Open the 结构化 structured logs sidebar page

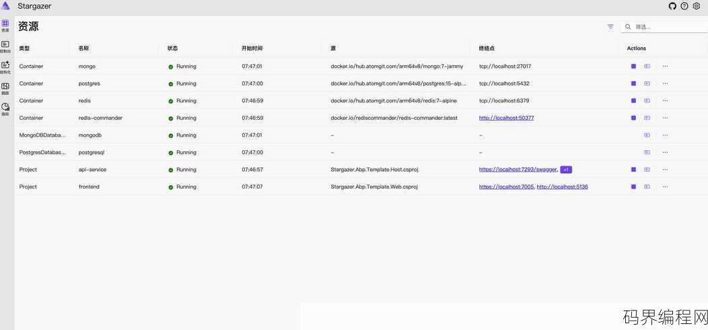(x=5, y=67)
